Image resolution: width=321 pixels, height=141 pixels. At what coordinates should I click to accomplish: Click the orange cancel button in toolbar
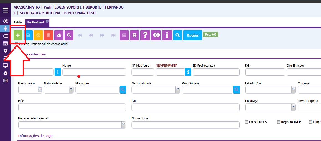[x=38, y=35]
